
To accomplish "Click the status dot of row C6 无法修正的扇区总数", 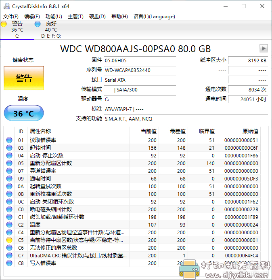I will (x=9, y=248).
